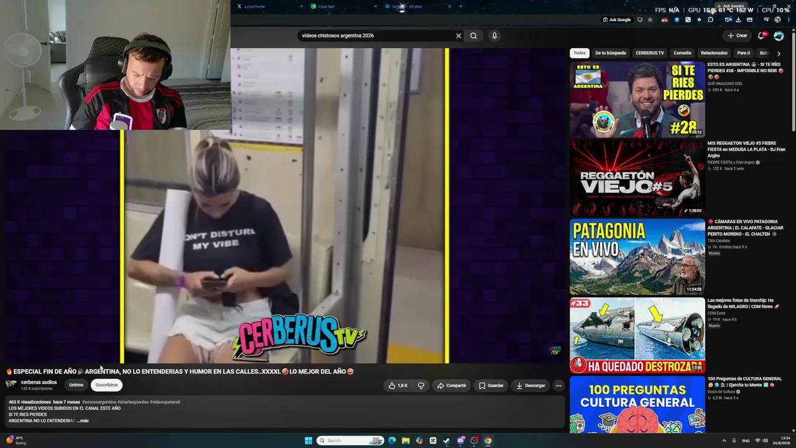Screen dimensions: 796x448
Task: Open the MIX REGGAETON VIEJO #5 title
Action: [746, 149]
